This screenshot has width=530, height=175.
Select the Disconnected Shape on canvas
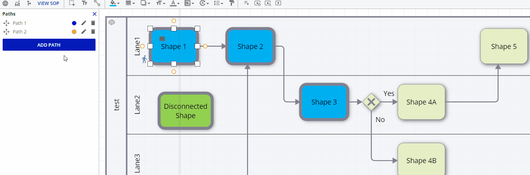click(x=186, y=111)
